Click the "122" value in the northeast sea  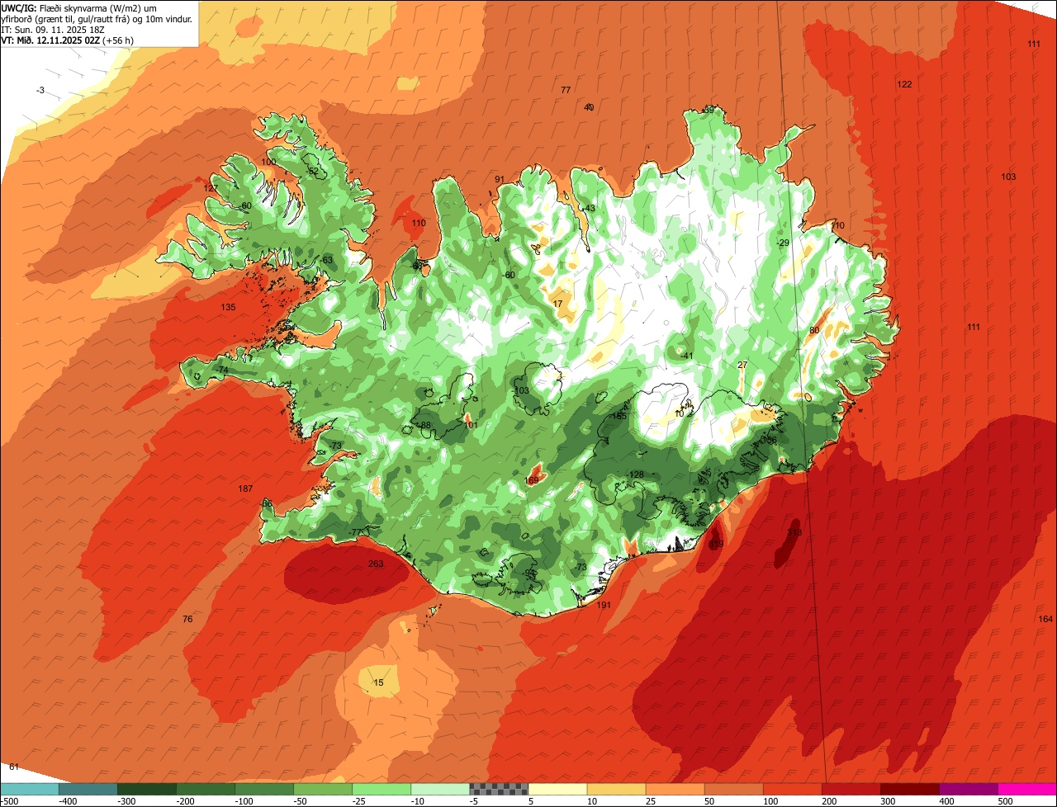click(904, 85)
